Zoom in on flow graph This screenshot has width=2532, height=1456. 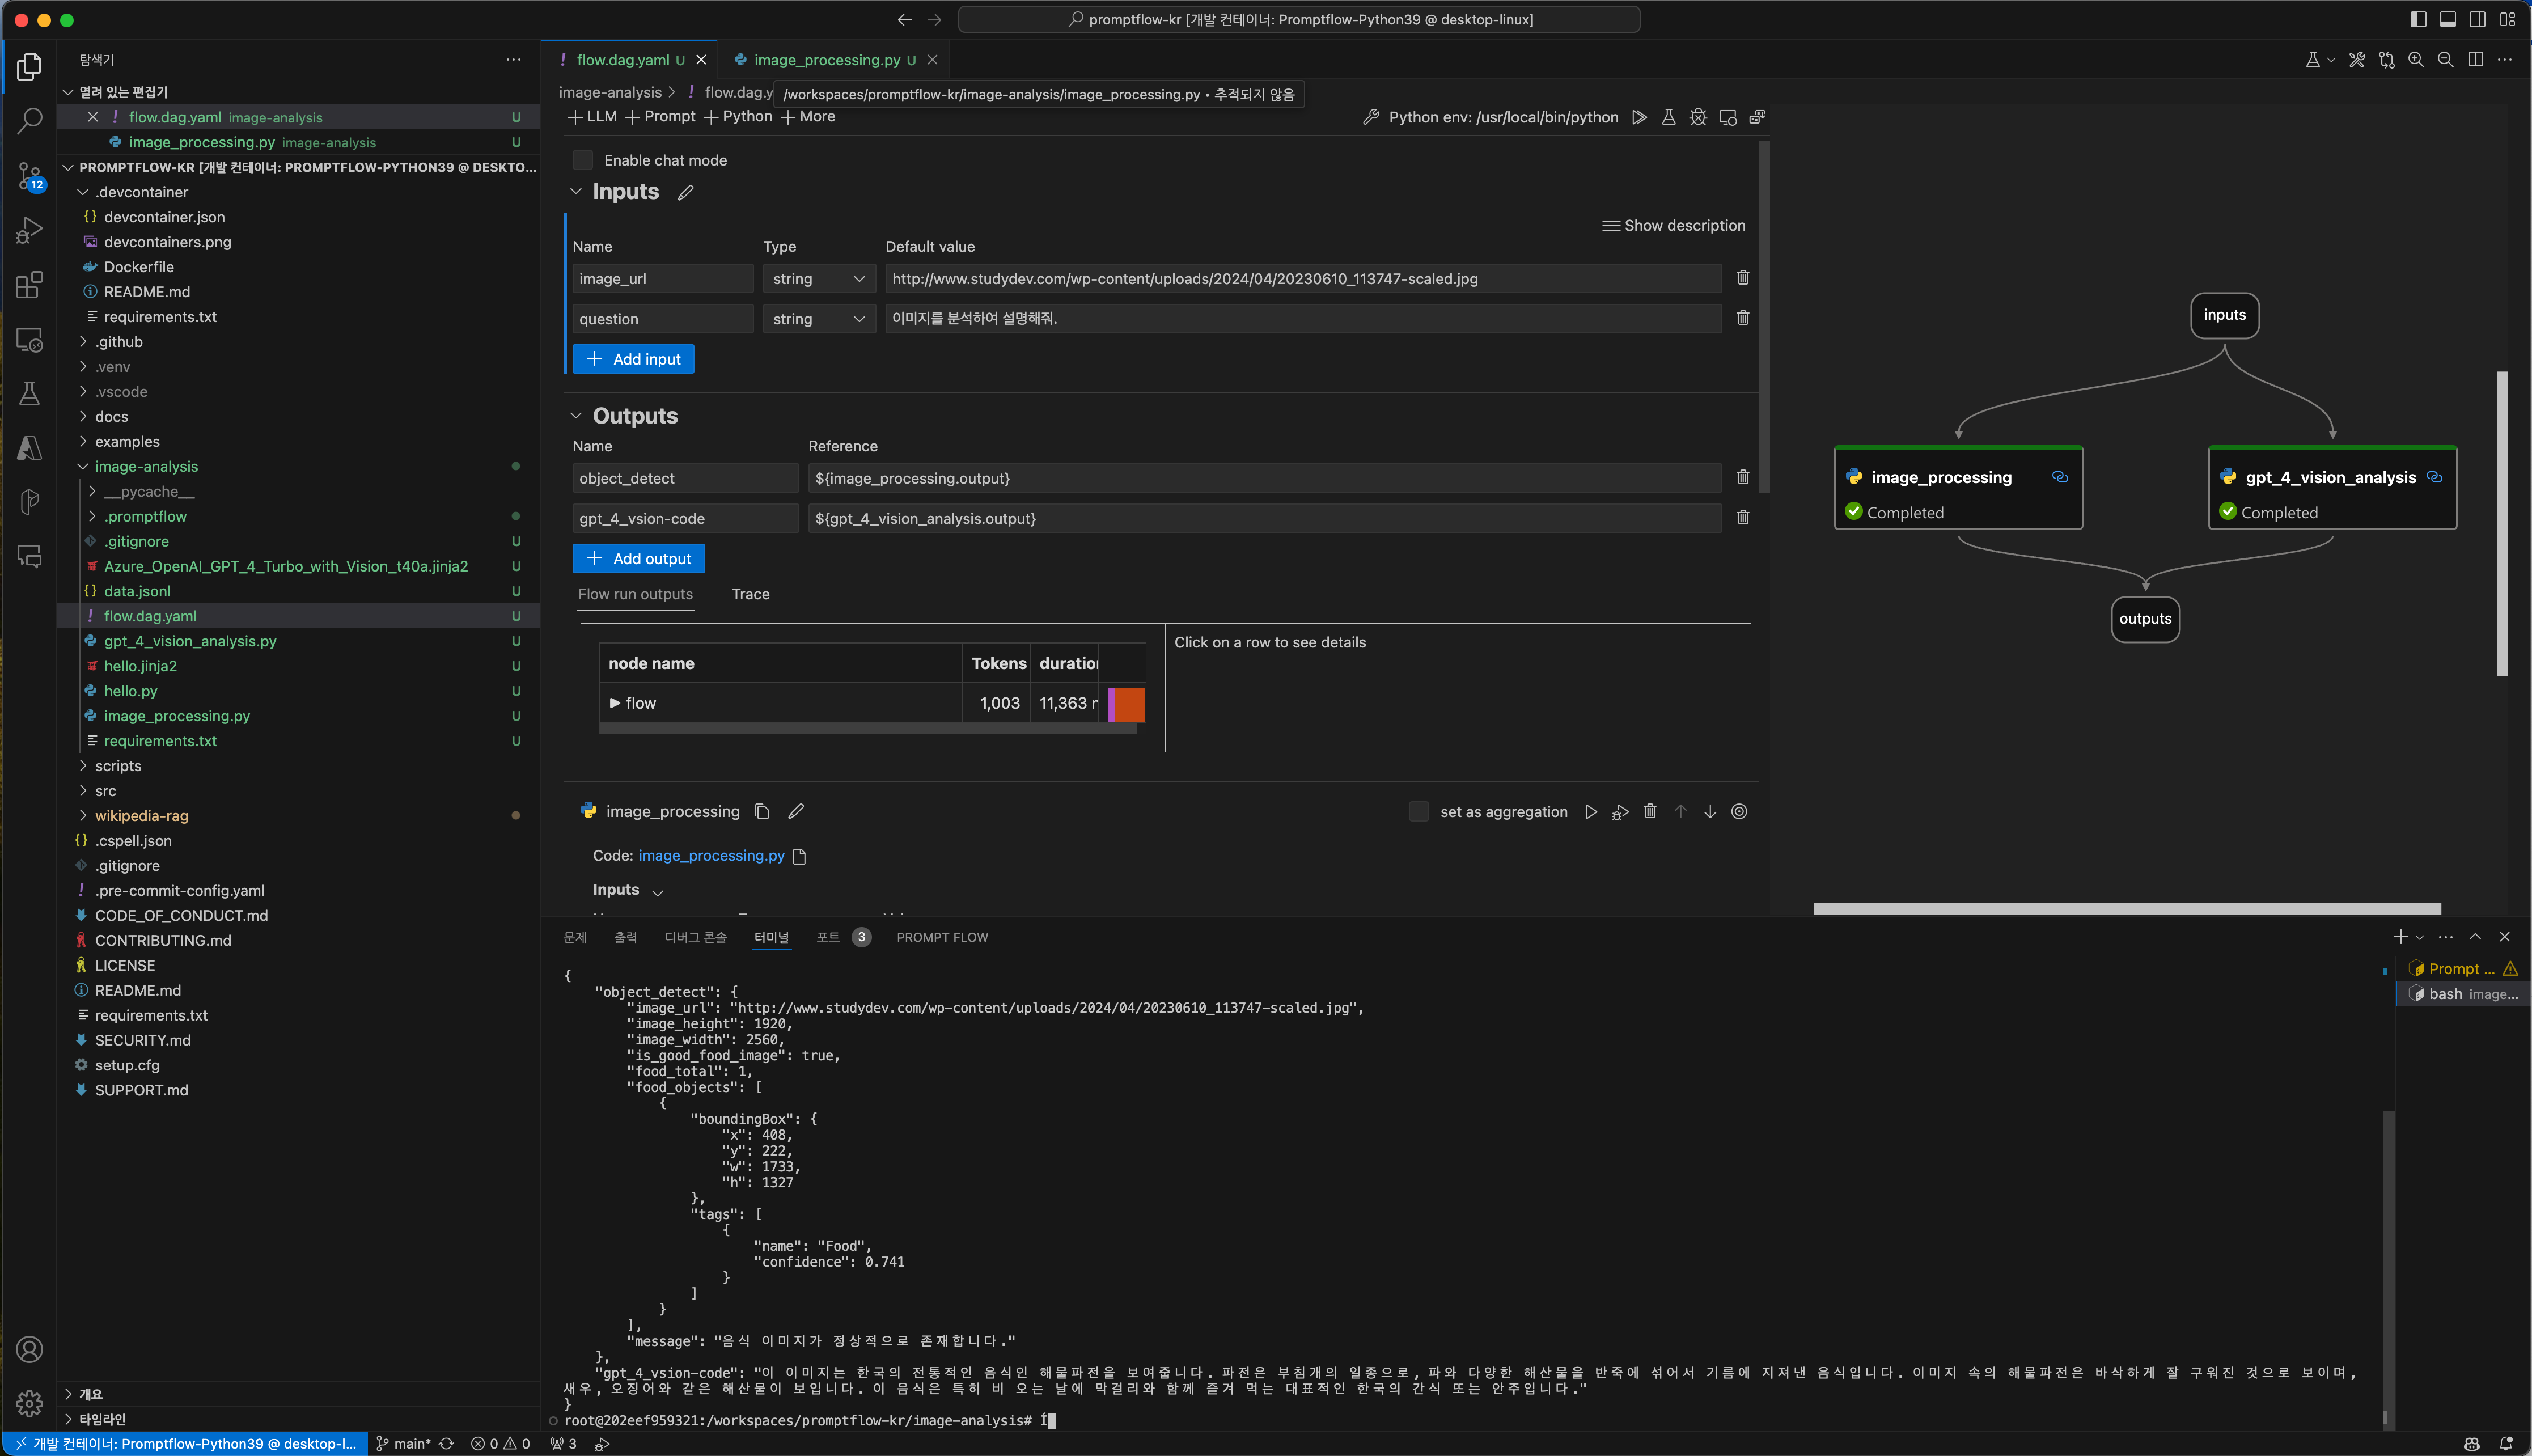(2416, 60)
